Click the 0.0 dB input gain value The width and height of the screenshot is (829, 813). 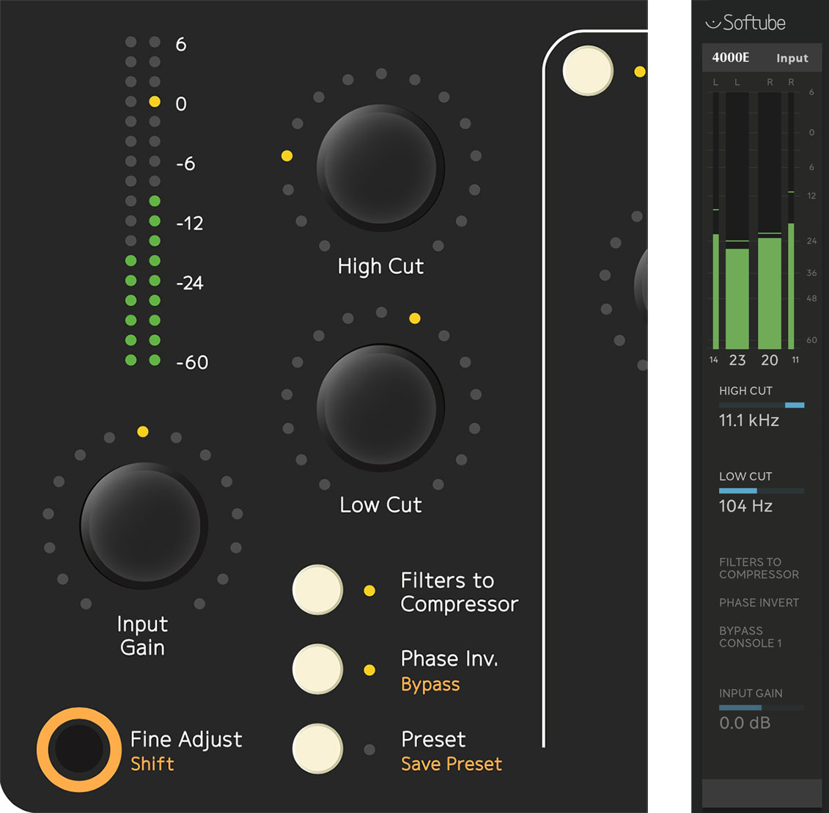click(745, 723)
